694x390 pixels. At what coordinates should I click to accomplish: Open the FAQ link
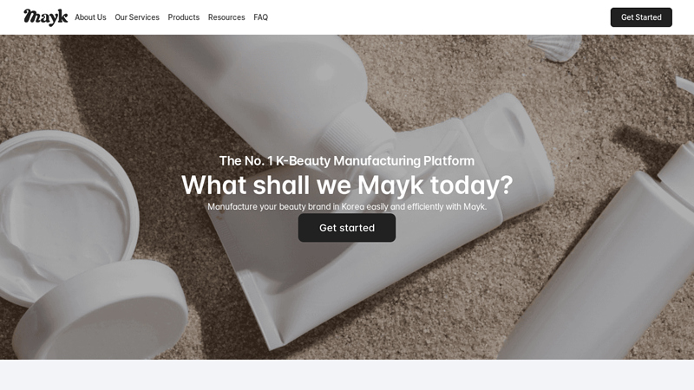[261, 17]
